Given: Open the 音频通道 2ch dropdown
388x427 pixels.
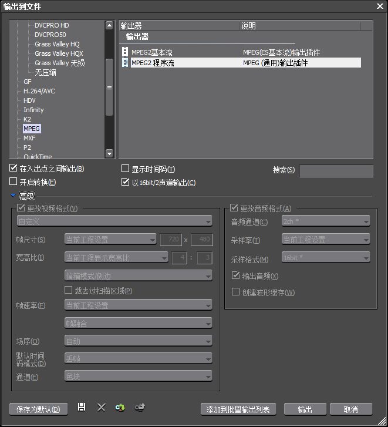Looking at the screenshot, I should [325, 221].
